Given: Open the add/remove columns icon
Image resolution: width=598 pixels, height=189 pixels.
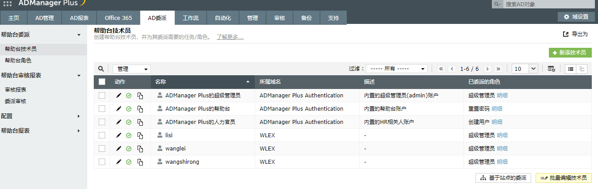Looking at the screenshot, I should point(551,69).
